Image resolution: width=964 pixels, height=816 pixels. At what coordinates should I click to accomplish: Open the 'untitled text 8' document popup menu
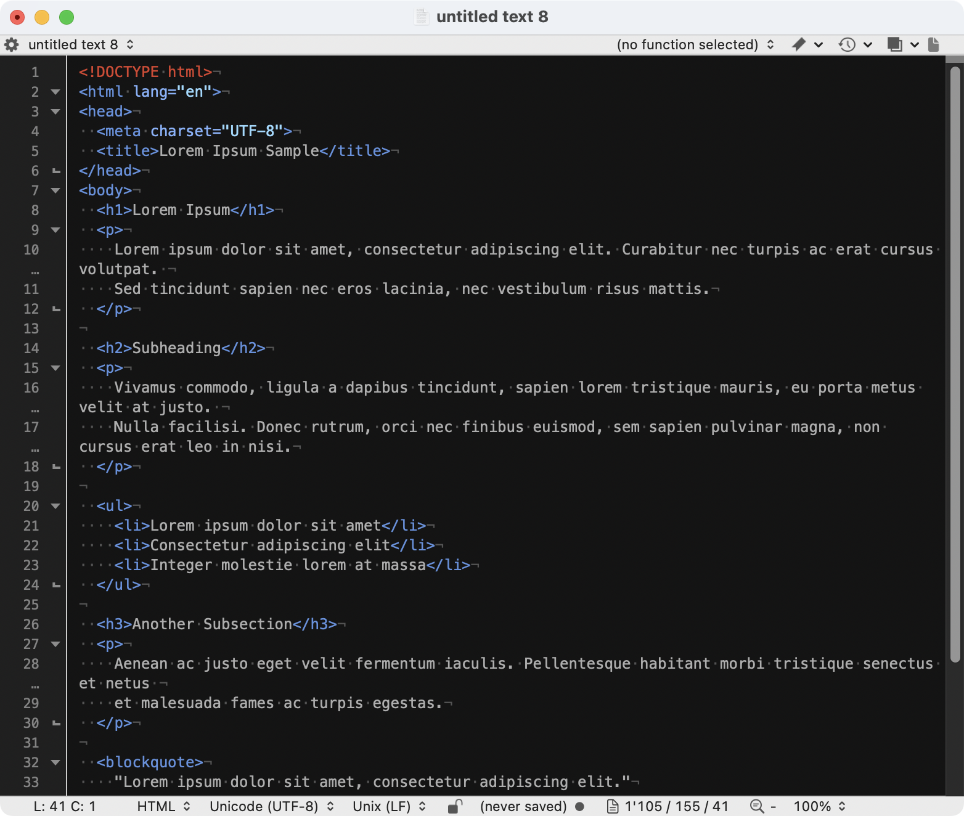80,44
